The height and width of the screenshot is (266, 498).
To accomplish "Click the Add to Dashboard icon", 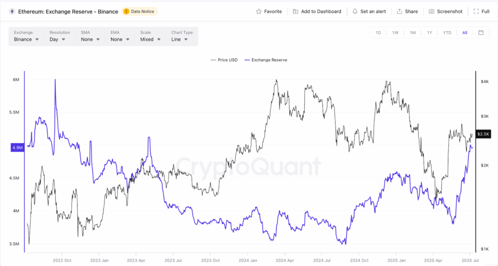I will pos(296,11).
